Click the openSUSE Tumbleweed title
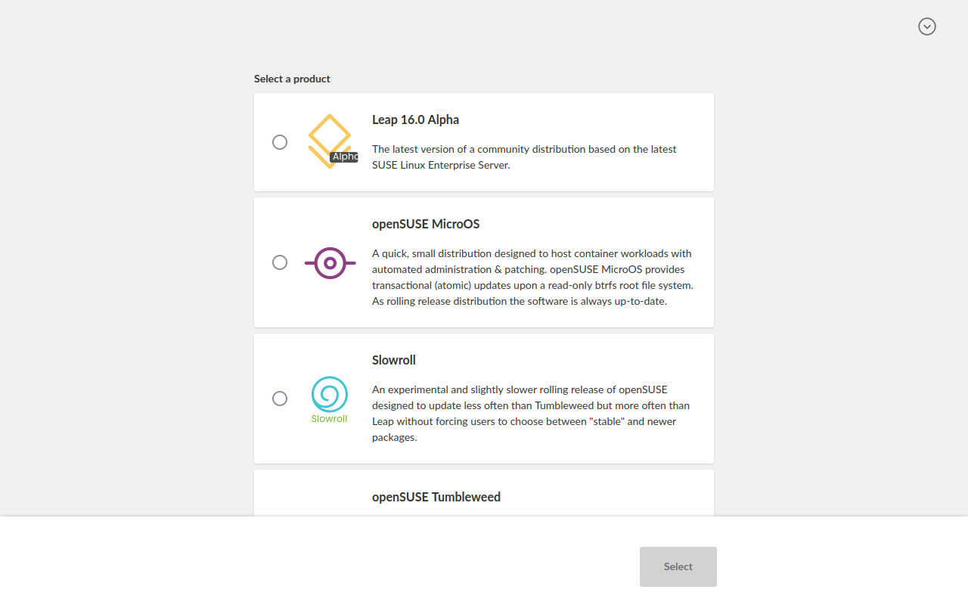The height and width of the screenshot is (605, 968). 436,497
